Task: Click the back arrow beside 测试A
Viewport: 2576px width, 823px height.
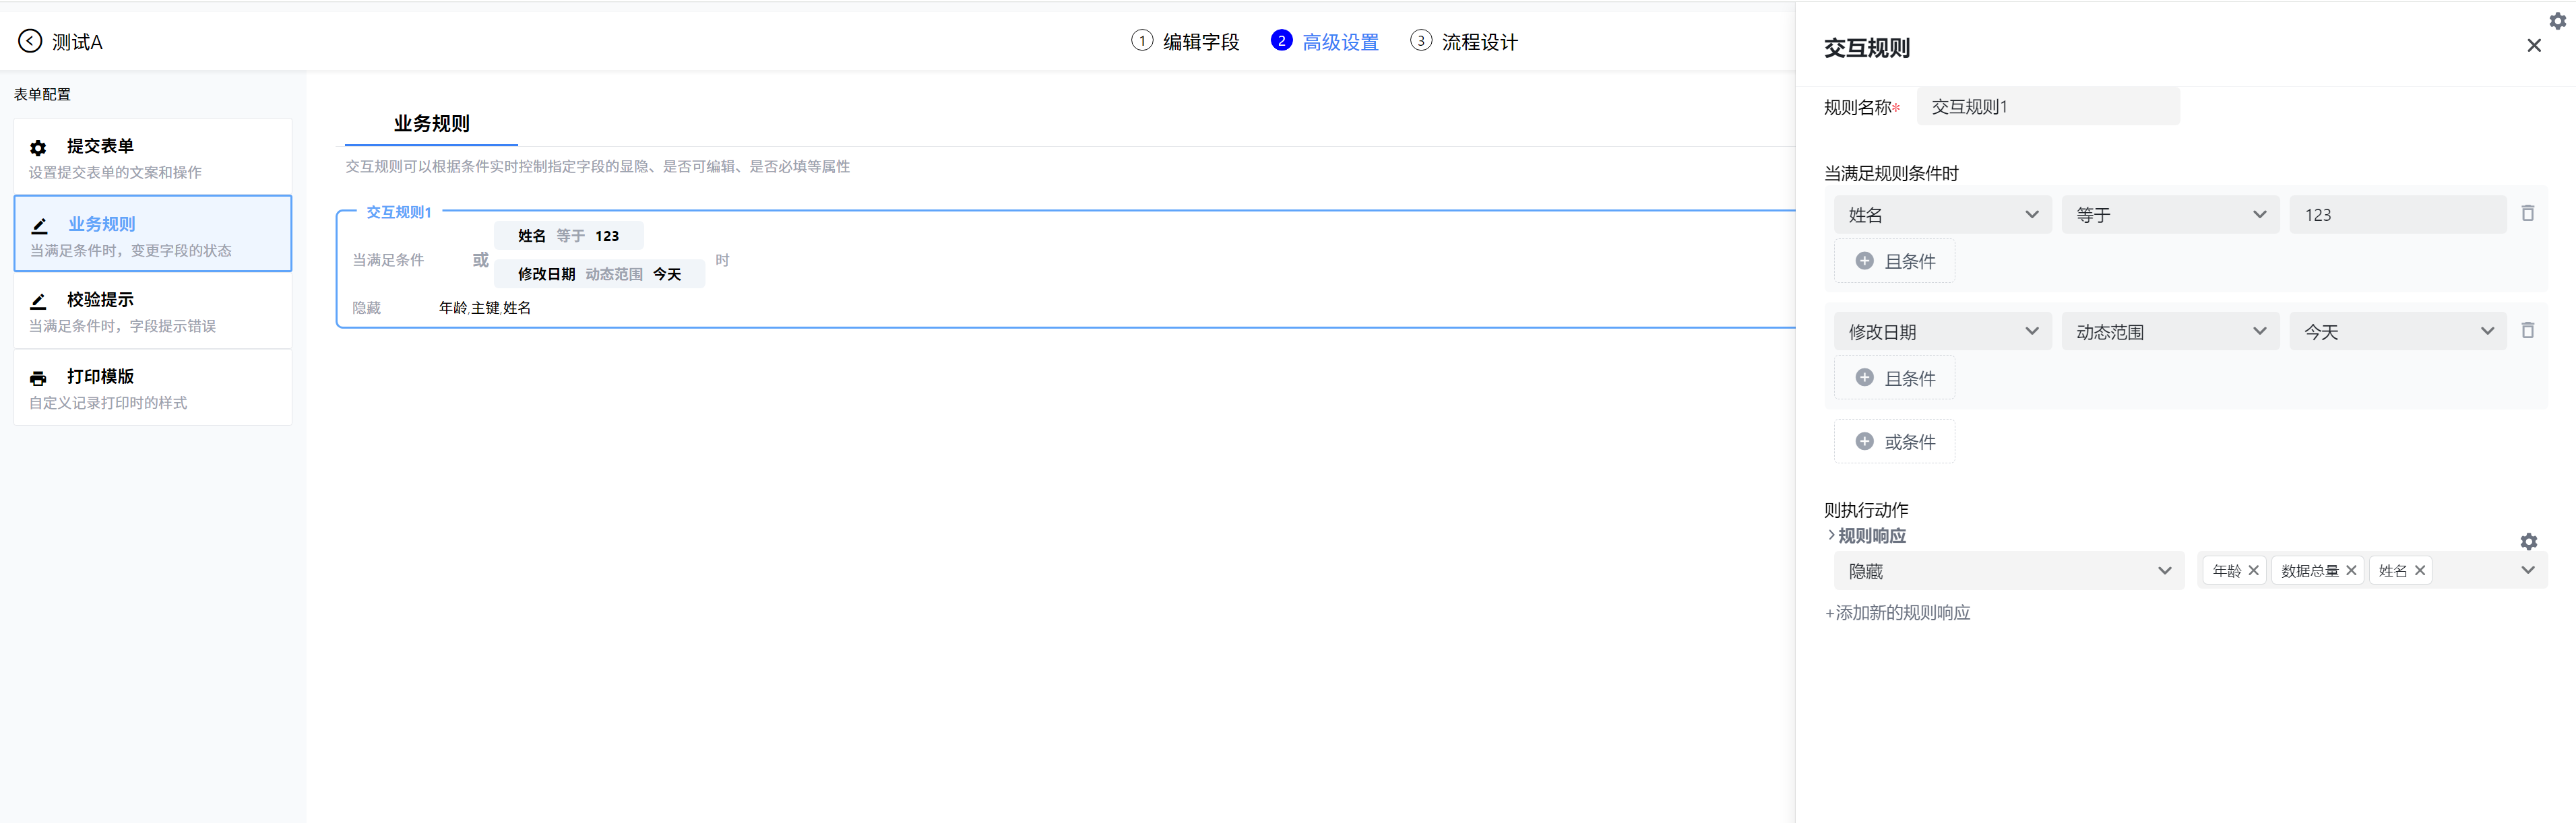Action: [30, 41]
